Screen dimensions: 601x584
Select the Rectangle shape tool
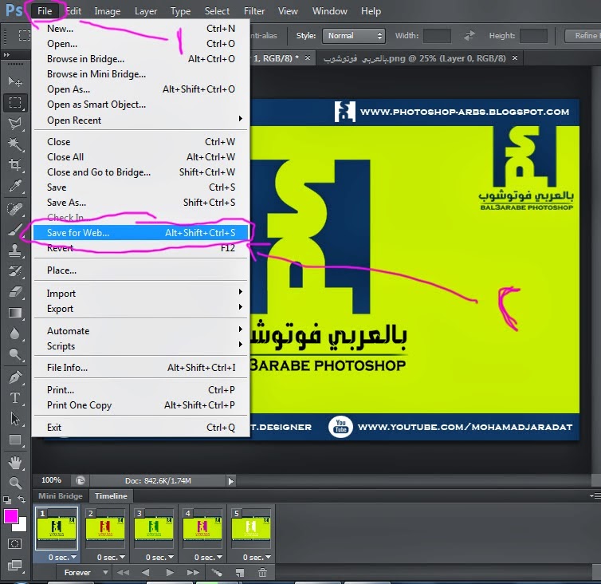click(x=15, y=440)
